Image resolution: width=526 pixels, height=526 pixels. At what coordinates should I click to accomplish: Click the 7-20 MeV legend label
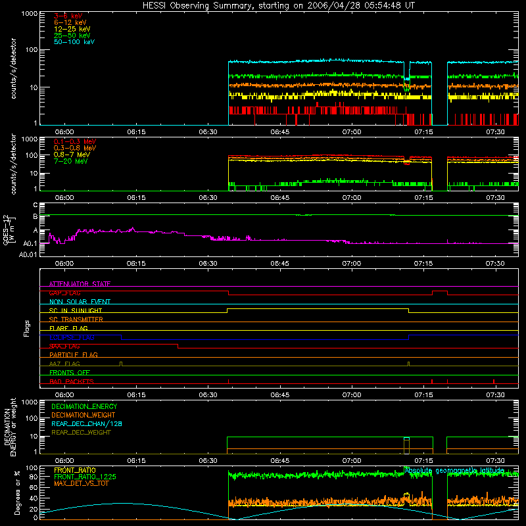click(x=70, y=161)
